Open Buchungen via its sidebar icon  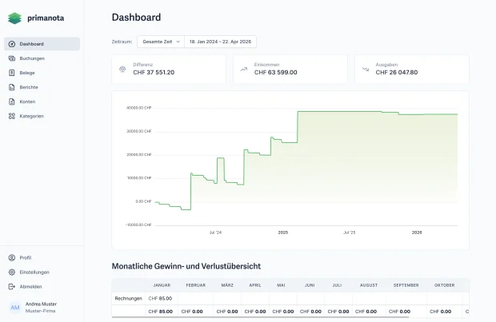(12, 58)
